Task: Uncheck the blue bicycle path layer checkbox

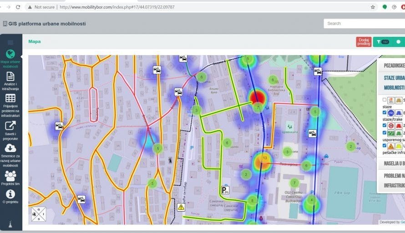Action: [x=385, y=112]
